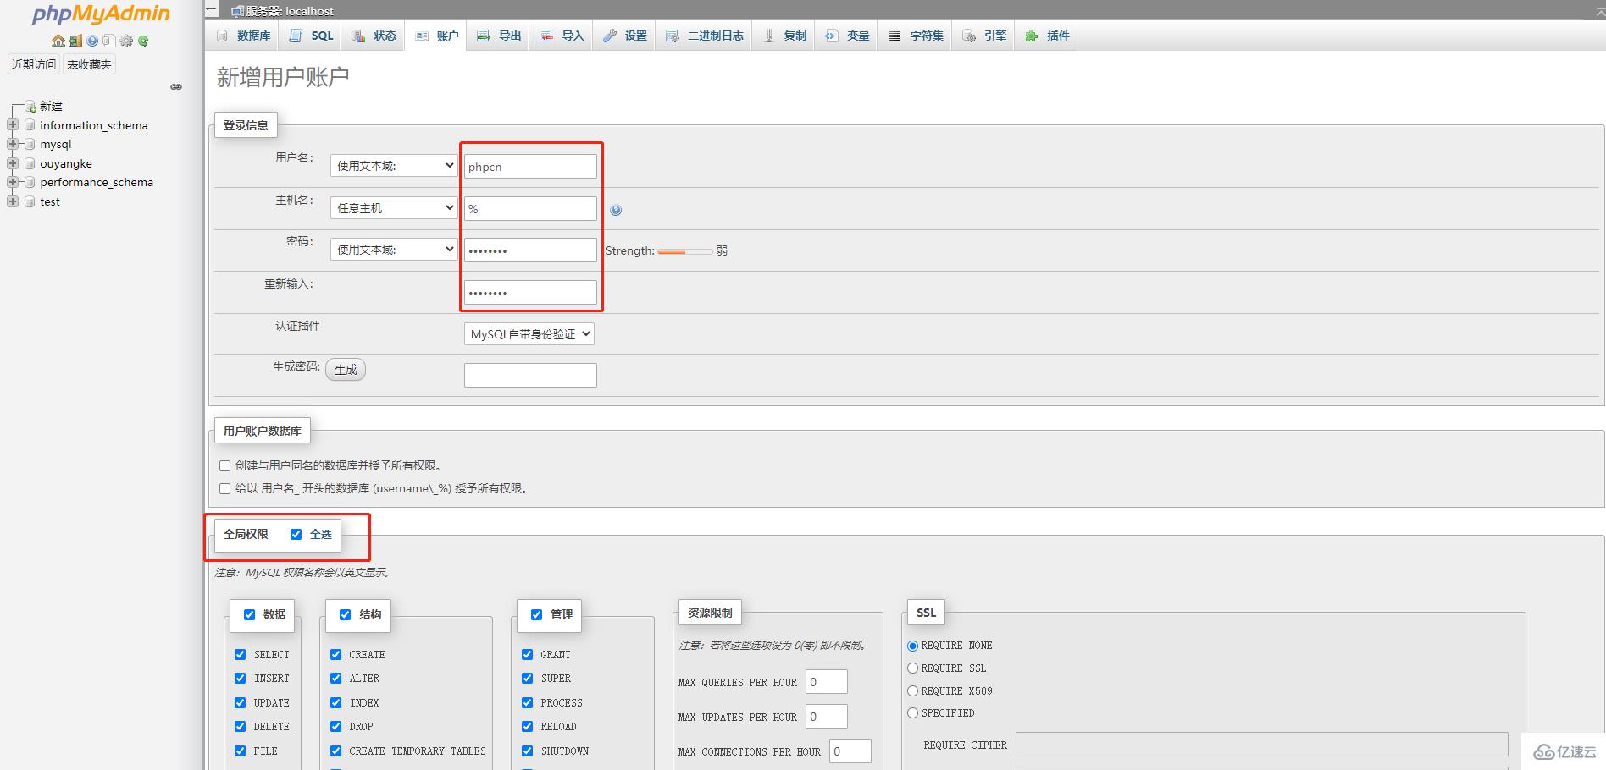Toggle the 管理 administration privileges group checkbox
This screenshot has width=1606, height=770.
point(536,614)
